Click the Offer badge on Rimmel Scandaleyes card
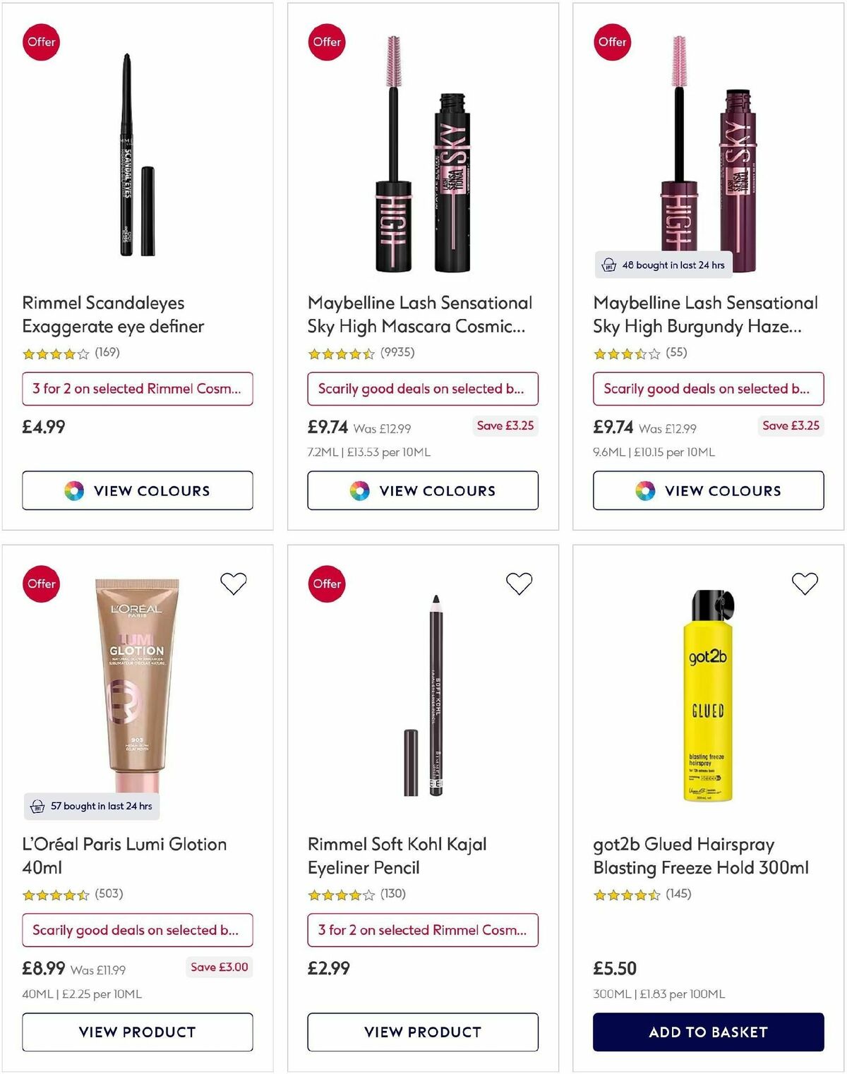 [41, 42]
